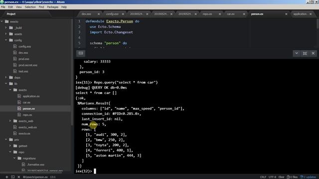Click the project tree scrollbar
This screenshot has height=179, width=319.
(x=72, y=72)
